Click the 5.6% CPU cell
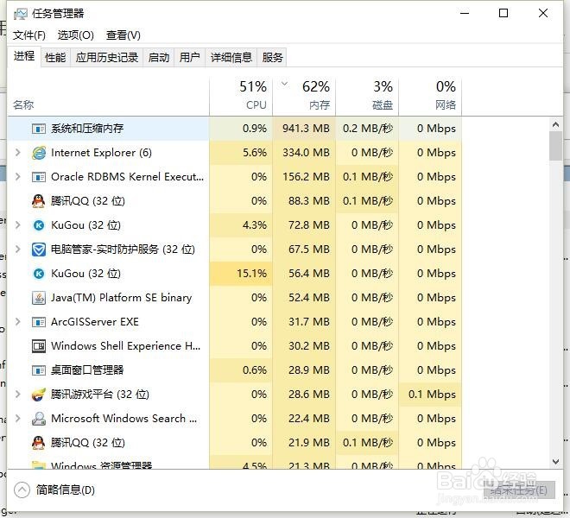Image resolution: width=570 pixels, height=518 pixels. pyautogui.click(x=241, y=153)
